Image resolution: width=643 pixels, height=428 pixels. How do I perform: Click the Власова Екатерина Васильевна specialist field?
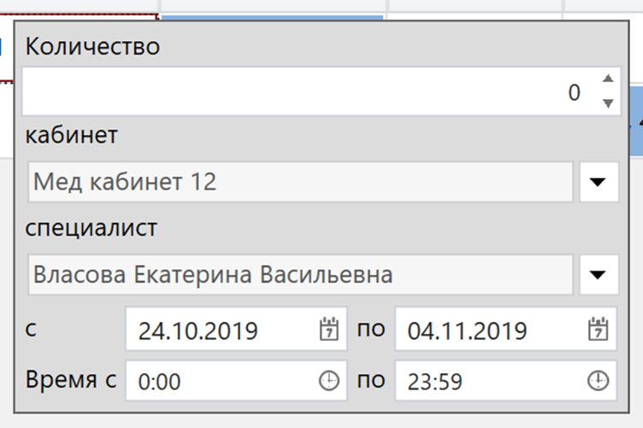299,275
